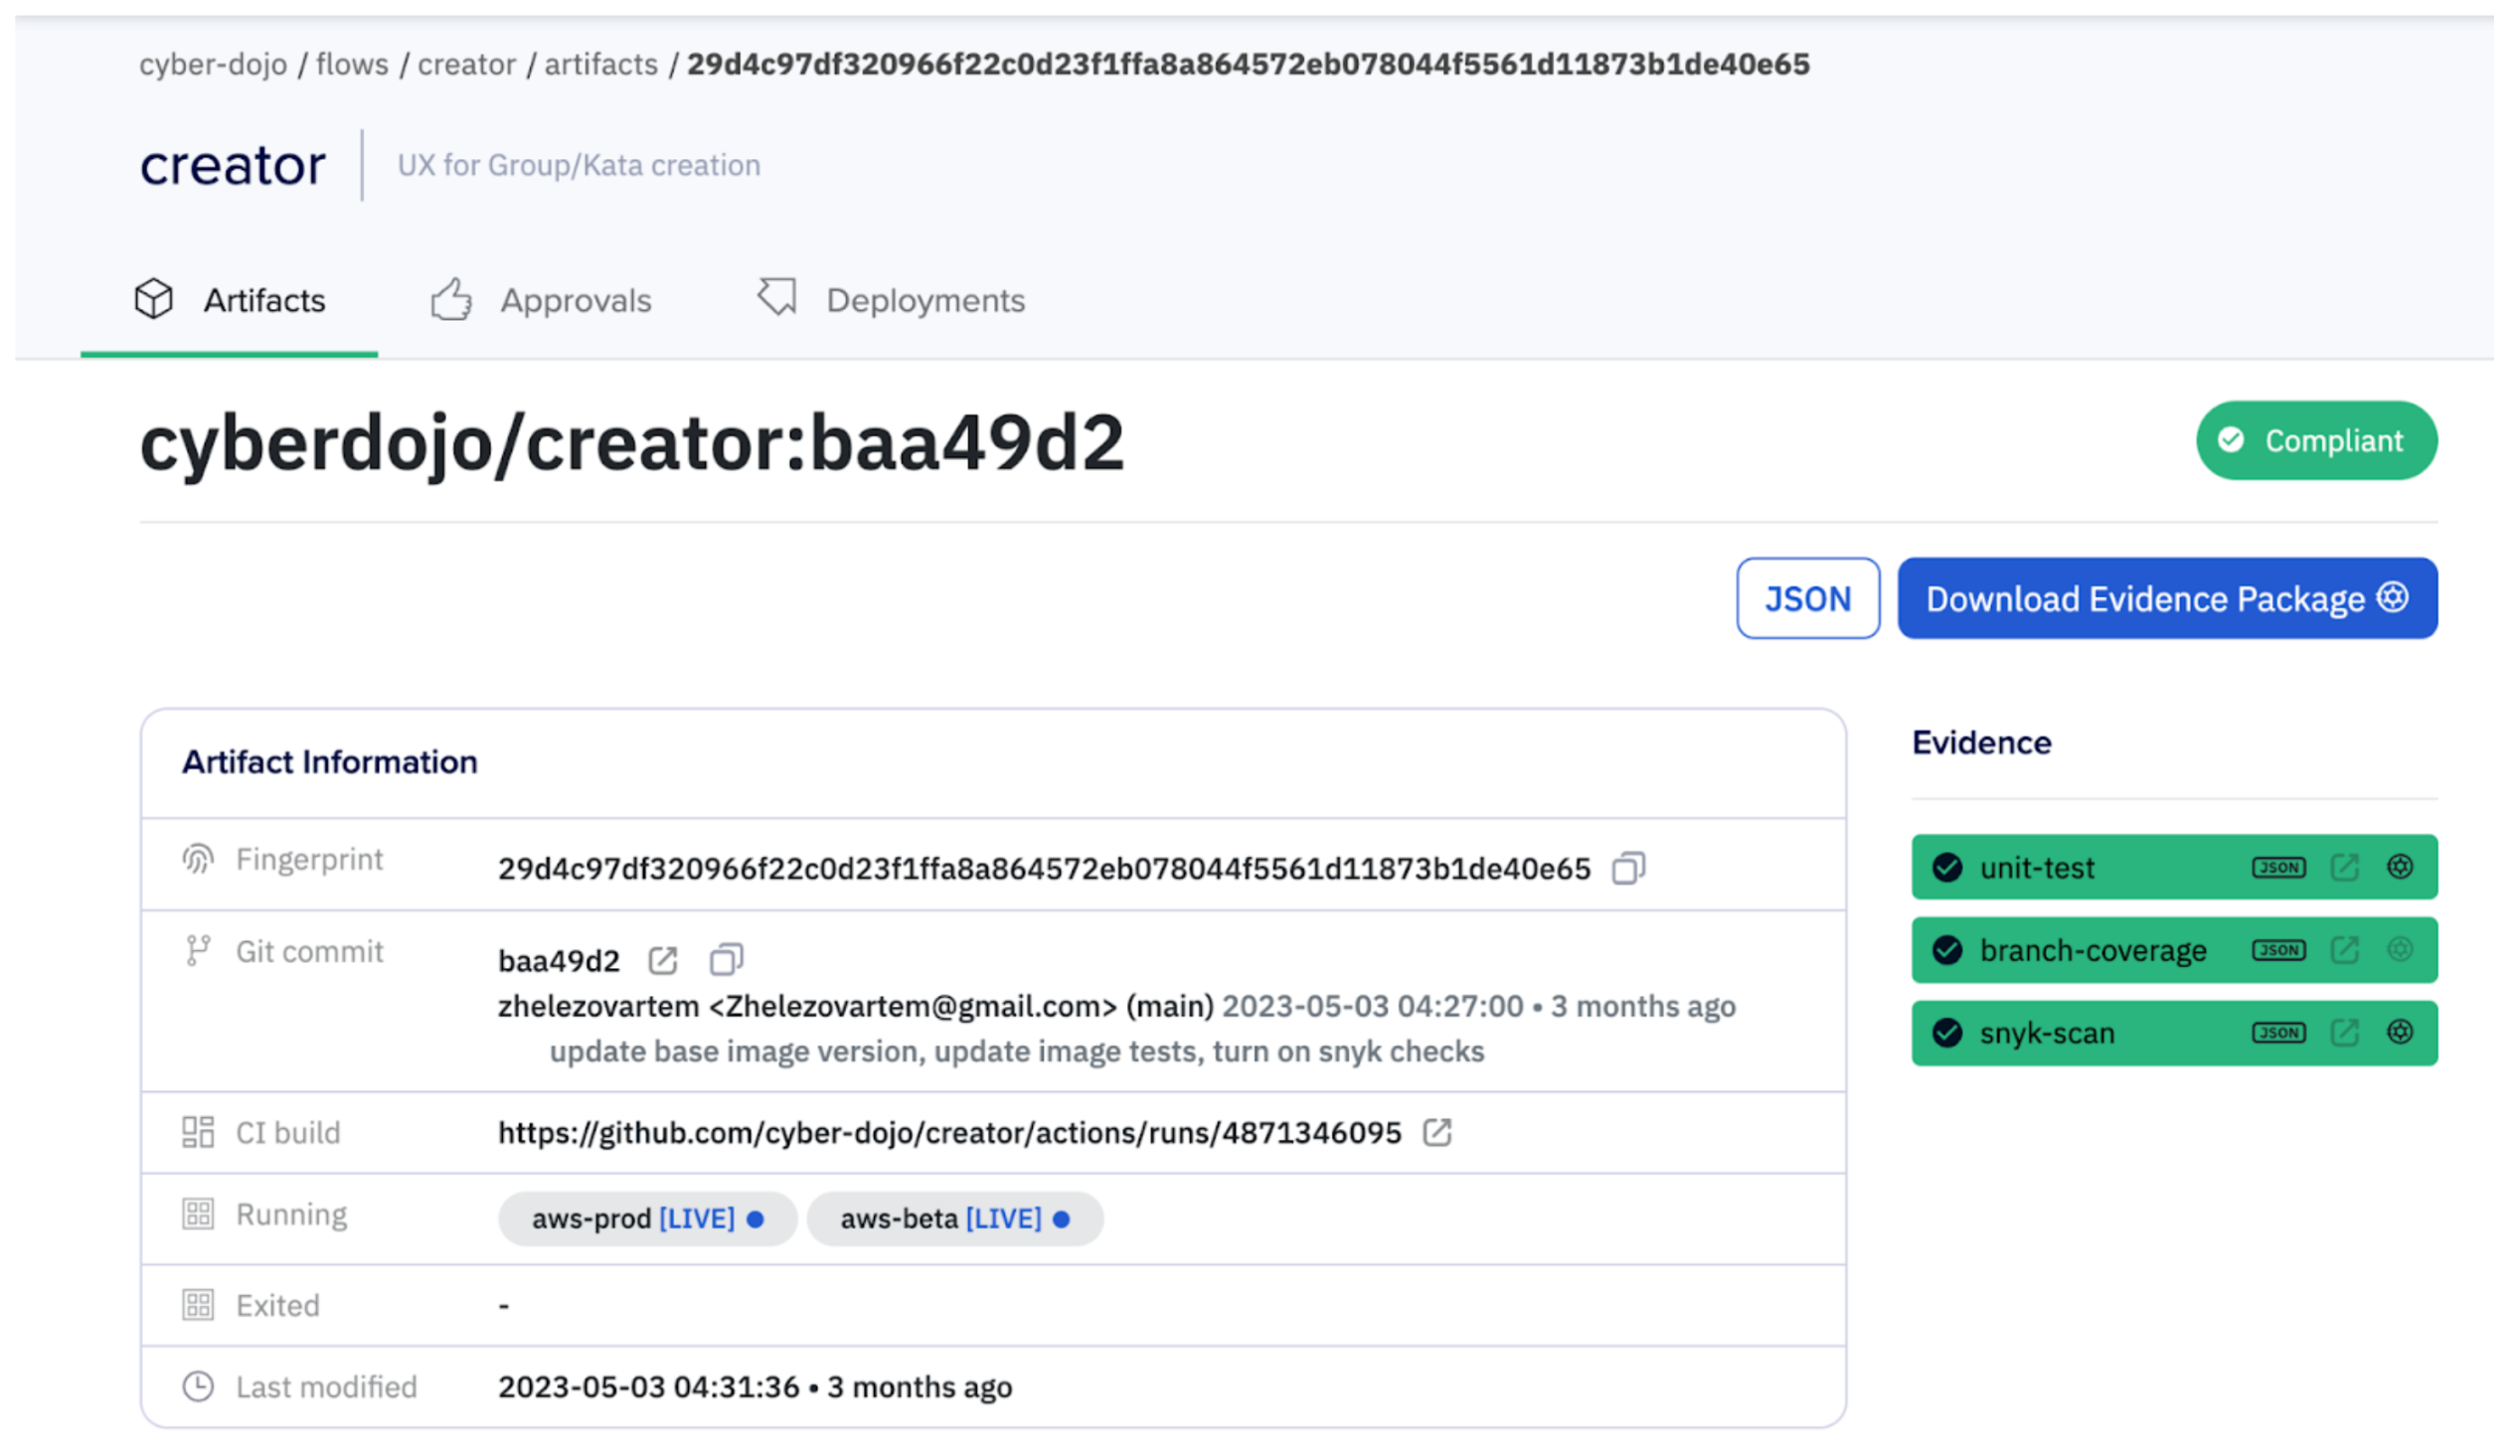Click the Last modified clock icon
The width and height of the screenshot is (2511, 1453).
[198, 1387]
